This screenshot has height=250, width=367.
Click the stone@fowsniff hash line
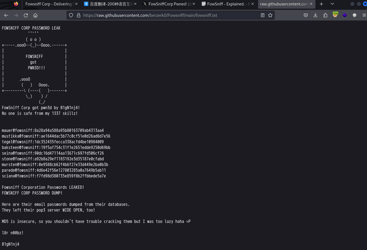point(53,159)
